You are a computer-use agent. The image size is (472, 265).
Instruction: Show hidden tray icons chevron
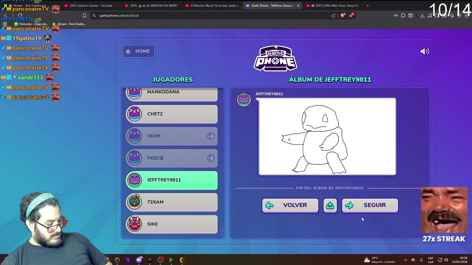[x=405, y=260]
